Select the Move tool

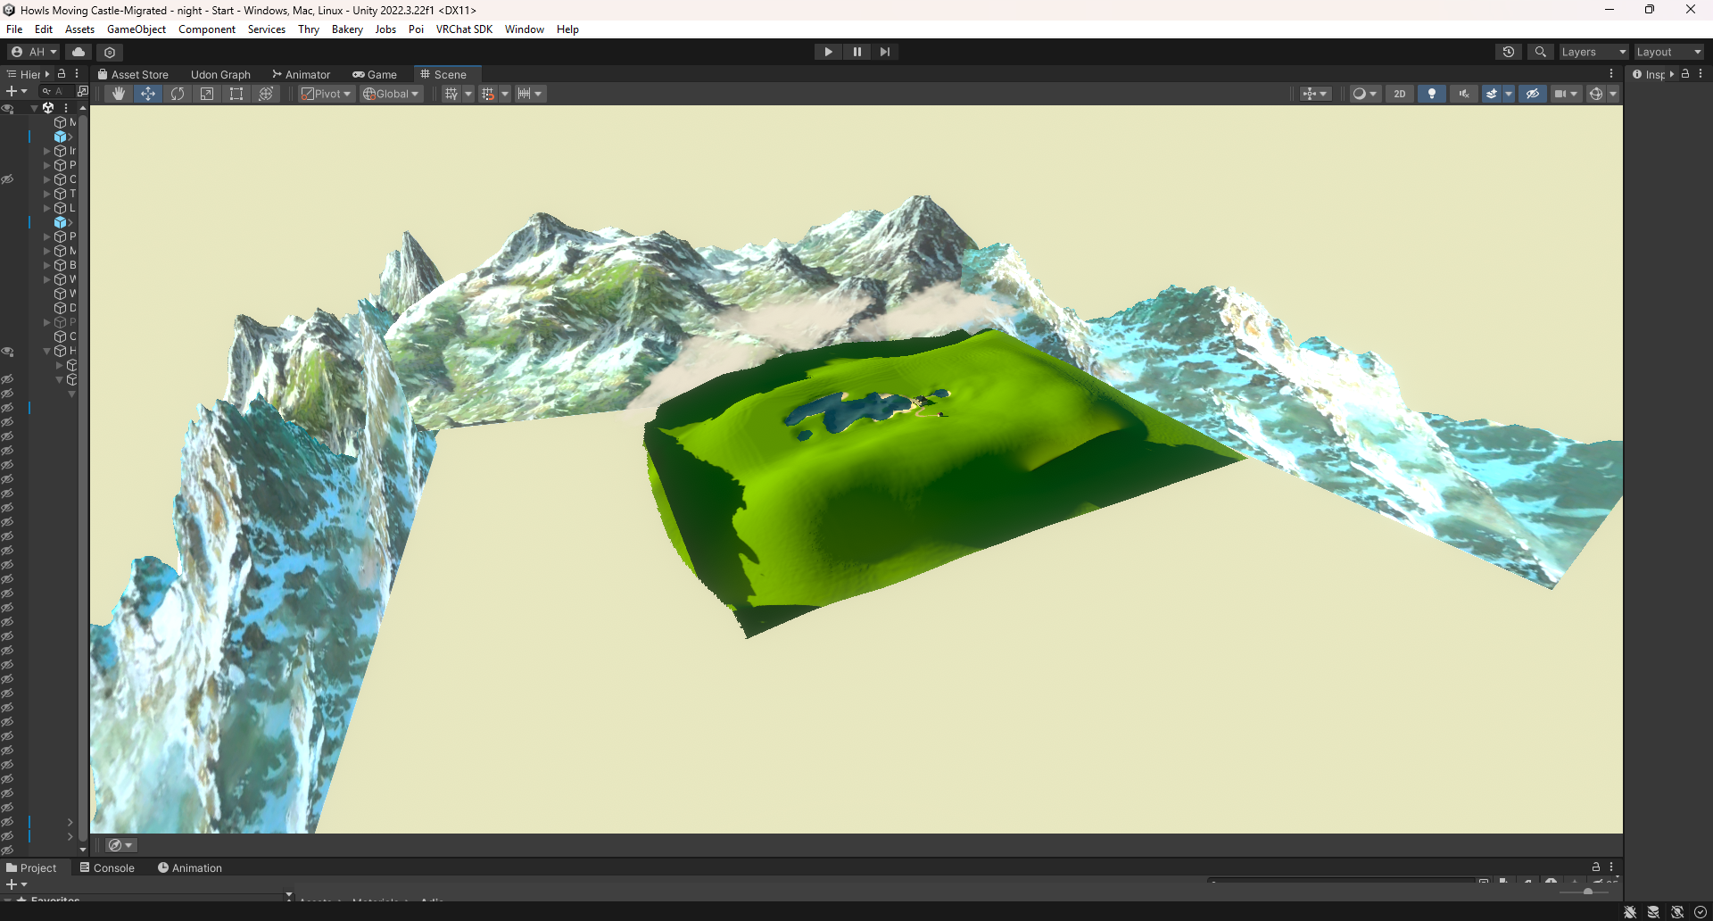click(147, 94)
